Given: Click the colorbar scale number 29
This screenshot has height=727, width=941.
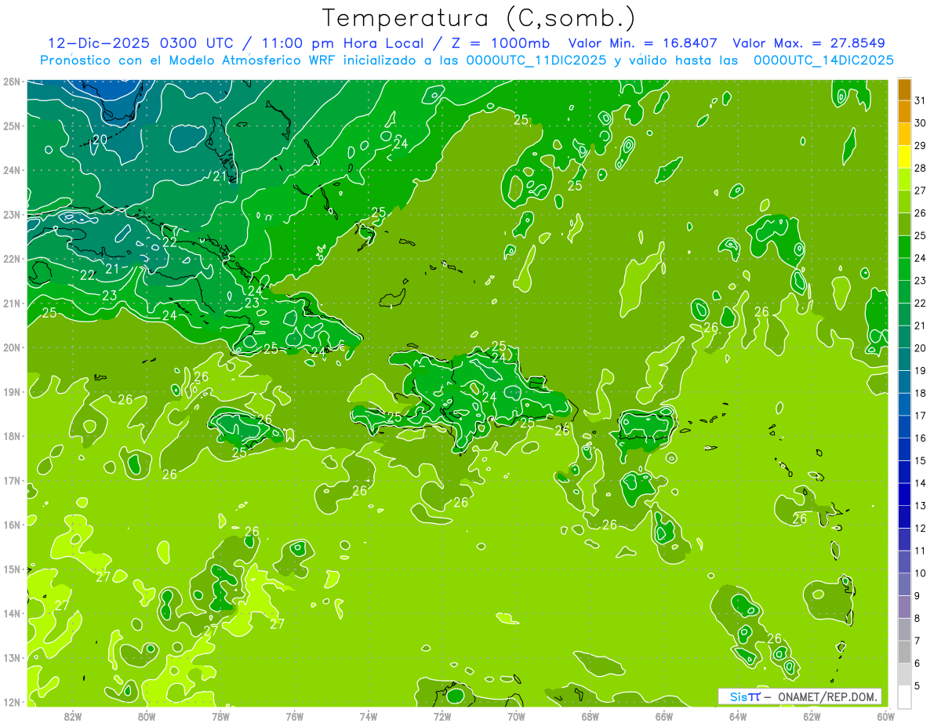Looking at the screenshot, I should pos(921,146).
